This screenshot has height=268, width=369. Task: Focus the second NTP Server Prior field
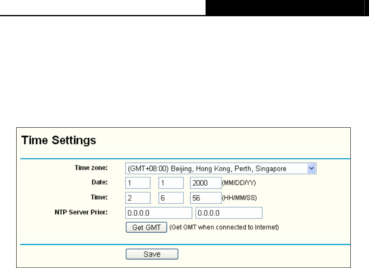coord(229,213)
